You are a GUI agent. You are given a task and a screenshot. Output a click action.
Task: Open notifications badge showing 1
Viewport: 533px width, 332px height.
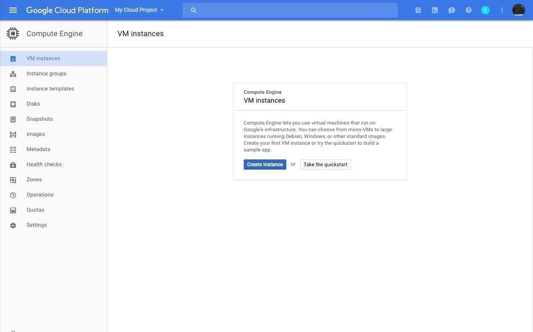click(x=485, y=10)
